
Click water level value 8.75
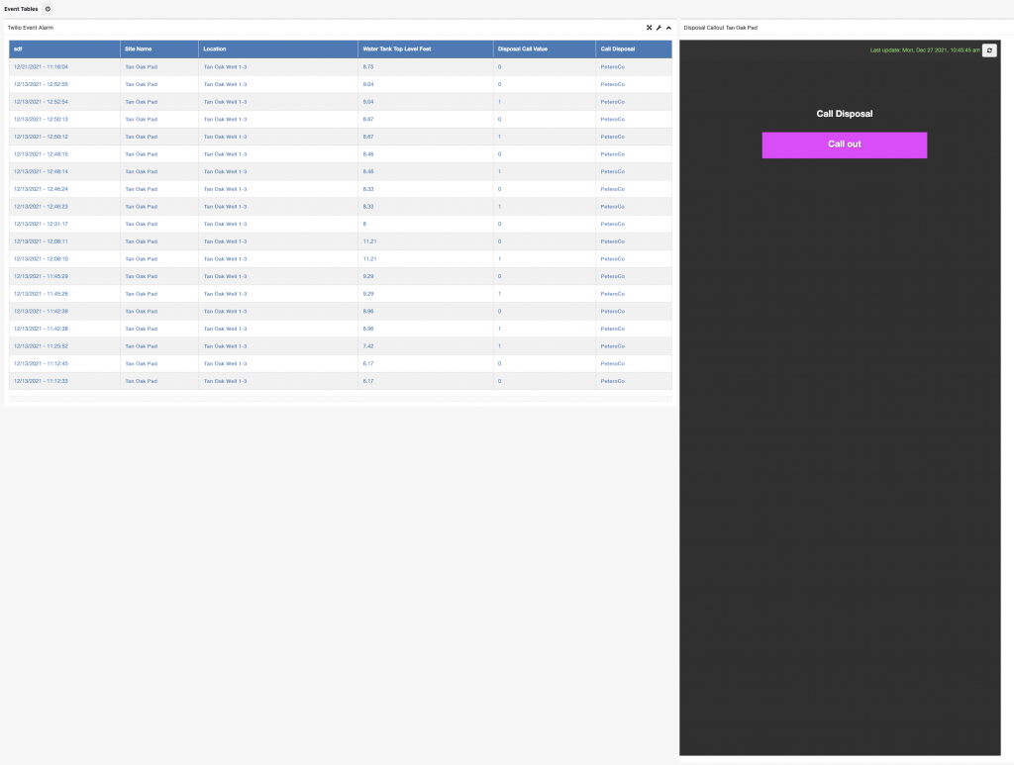pyautogui.click(x=368, y=67)
